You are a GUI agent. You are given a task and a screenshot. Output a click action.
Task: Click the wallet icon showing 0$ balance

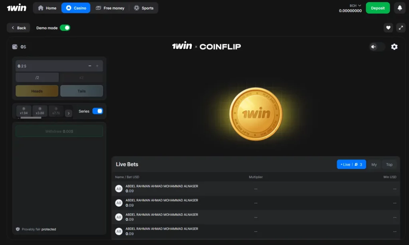click(14, 47)
